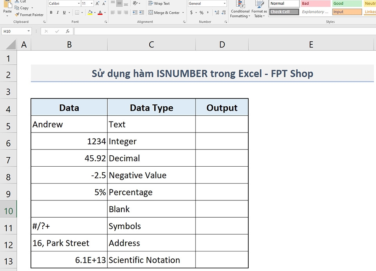Image resolution: width=376 pixels, height=271 pixels.
Task: Open the Fill Color dropdown arrow
Action: [95, 12]
